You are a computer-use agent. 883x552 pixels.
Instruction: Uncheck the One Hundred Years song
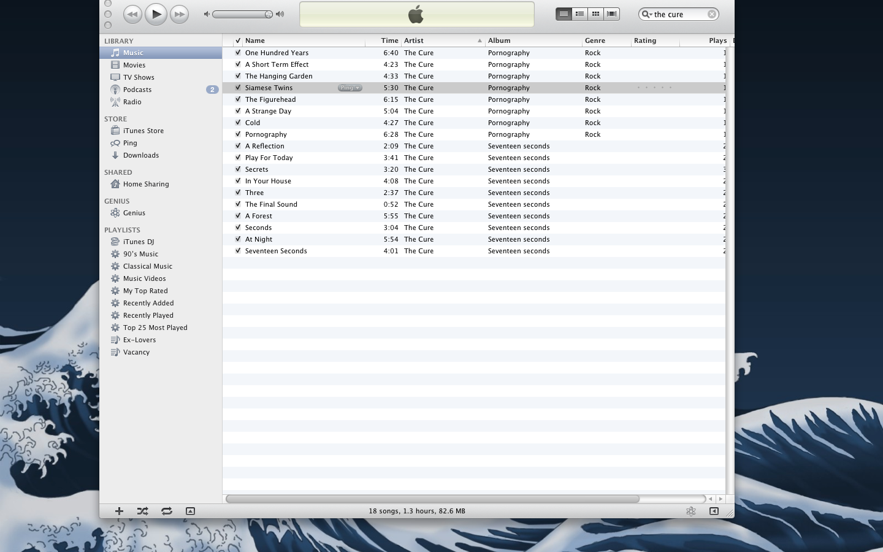coord(238,53)
